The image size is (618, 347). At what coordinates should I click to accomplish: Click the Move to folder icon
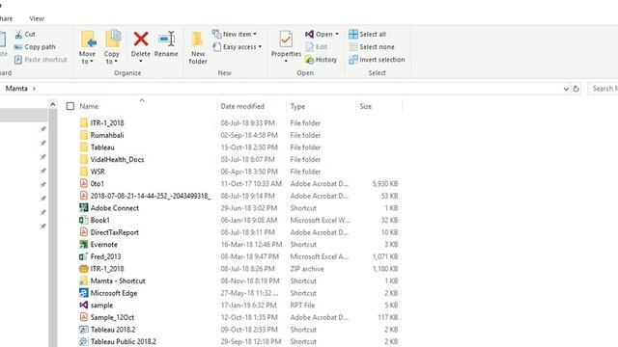coord(88,40)
